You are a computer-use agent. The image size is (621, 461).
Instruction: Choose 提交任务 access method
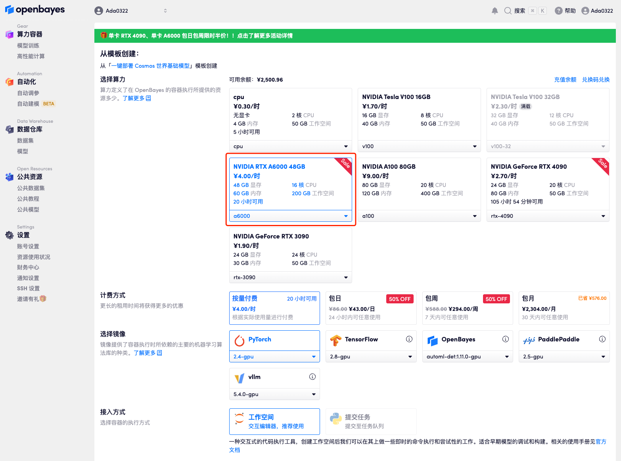[x=370, y=421]
